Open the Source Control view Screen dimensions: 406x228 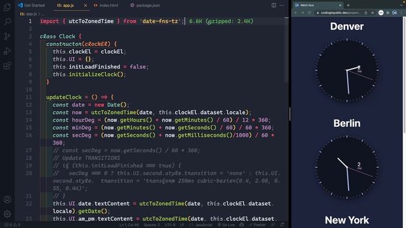[x=7, y=36]
